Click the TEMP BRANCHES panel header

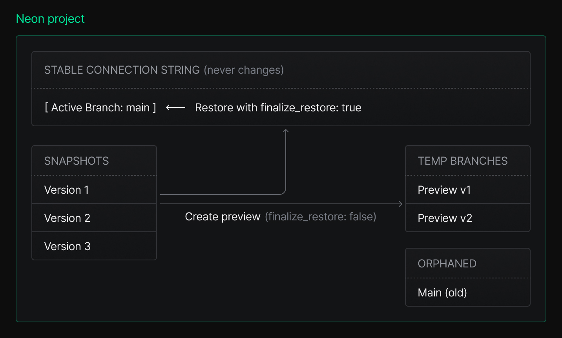pyautogui.click(x=463, y=161)
